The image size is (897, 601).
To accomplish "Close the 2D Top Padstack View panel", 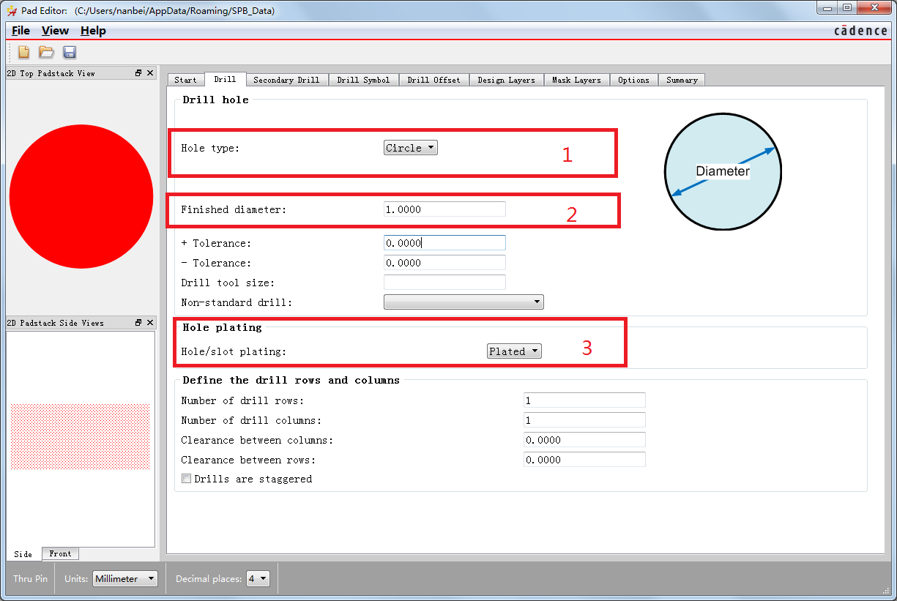I will pyautogui.click(x=150, y=73).
